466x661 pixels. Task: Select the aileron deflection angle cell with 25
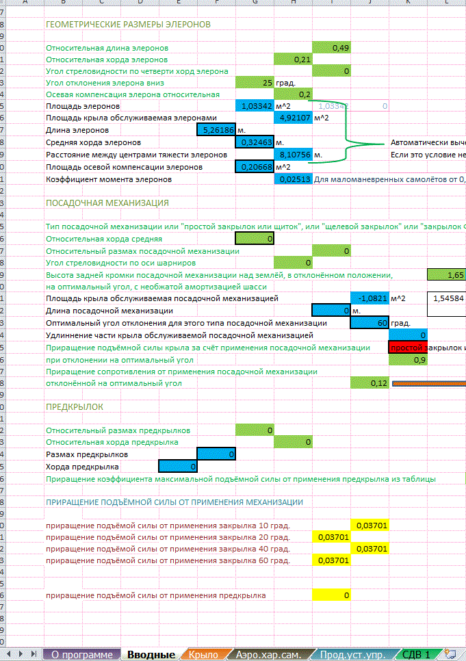(x=254, y=83)
